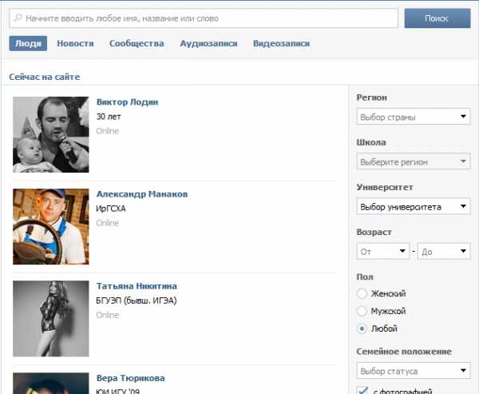479x394 pixels.
Task: Expand the Выбор статуса dropdown
Action: click(414, 371)
